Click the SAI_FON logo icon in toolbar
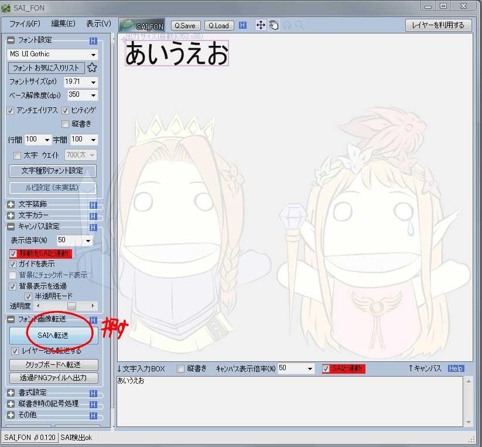482x447 pixels. (142, 25)
